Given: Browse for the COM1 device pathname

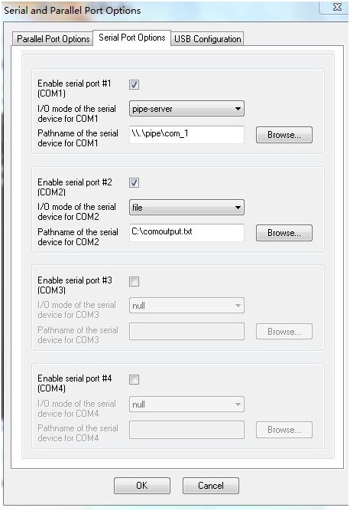Looking at the screenshot, I should click(284, 135).
